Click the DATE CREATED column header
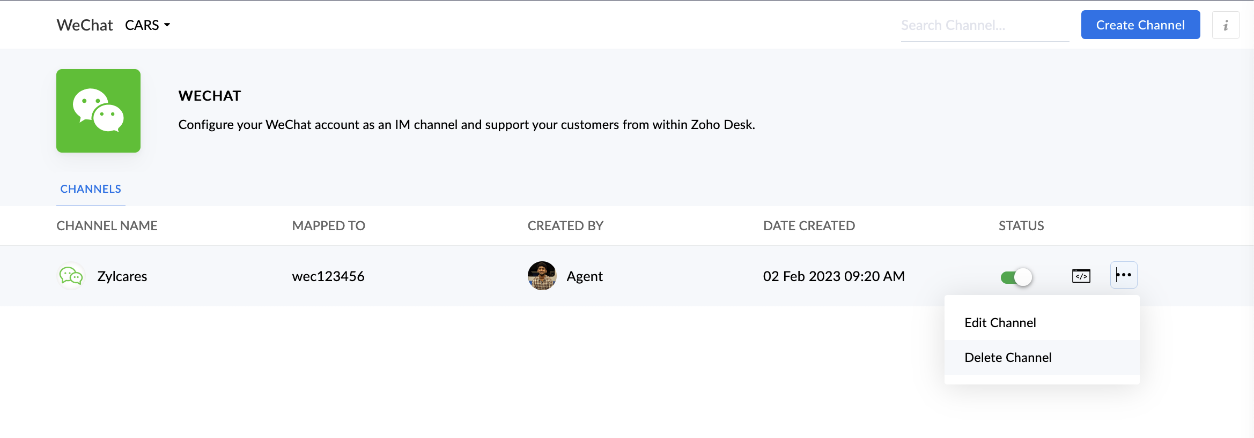Viewport: 1254px width, 438px height. (x=809, y=226)
